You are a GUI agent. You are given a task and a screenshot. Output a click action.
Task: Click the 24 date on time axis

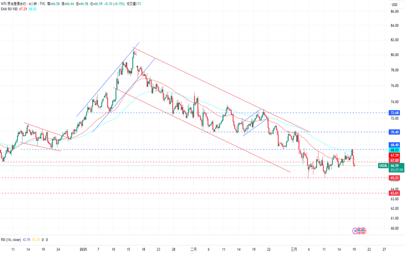[x=59, y=249]
